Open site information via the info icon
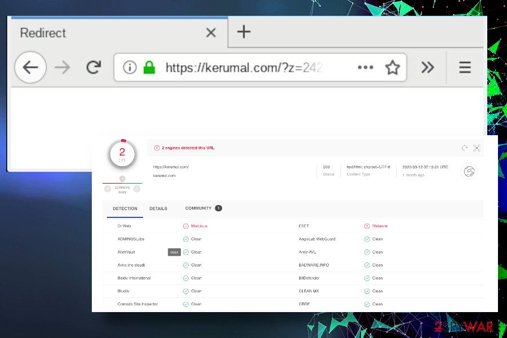Image resolution: width=507 pixels, height=338 pixels. (130, 68)
